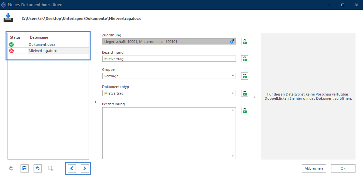Save document using the floppy disk icon
Viewport: 363px width, 180px height.
click(24, 168)
